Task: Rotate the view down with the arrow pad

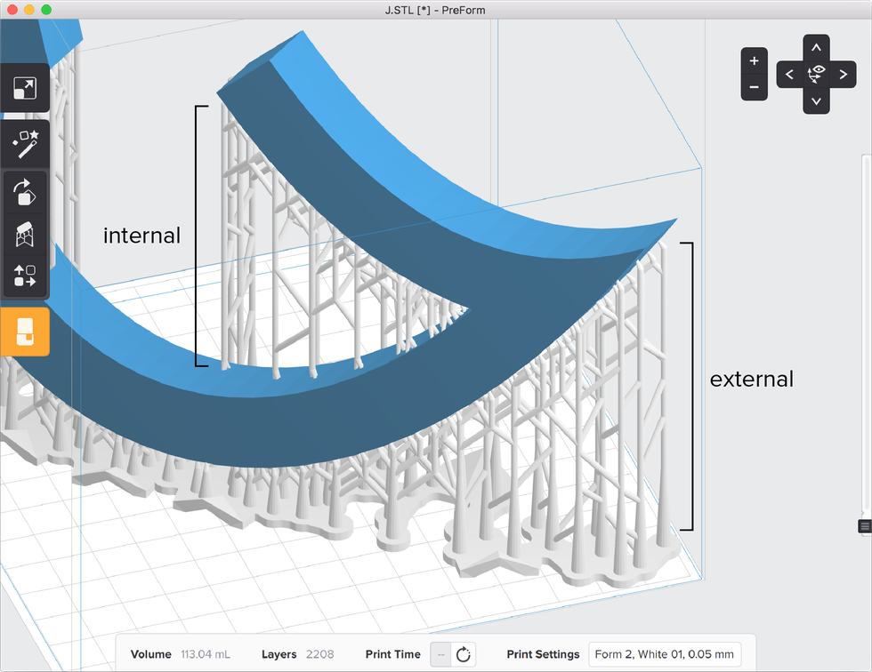Action: (x=816, y=101)
